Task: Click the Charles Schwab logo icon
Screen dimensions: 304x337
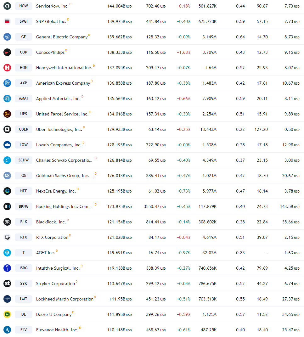Action: (7, 160)
